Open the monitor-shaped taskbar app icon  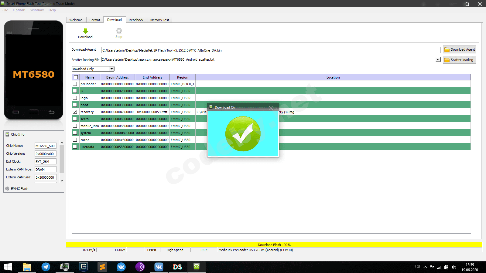pos(65,267)
